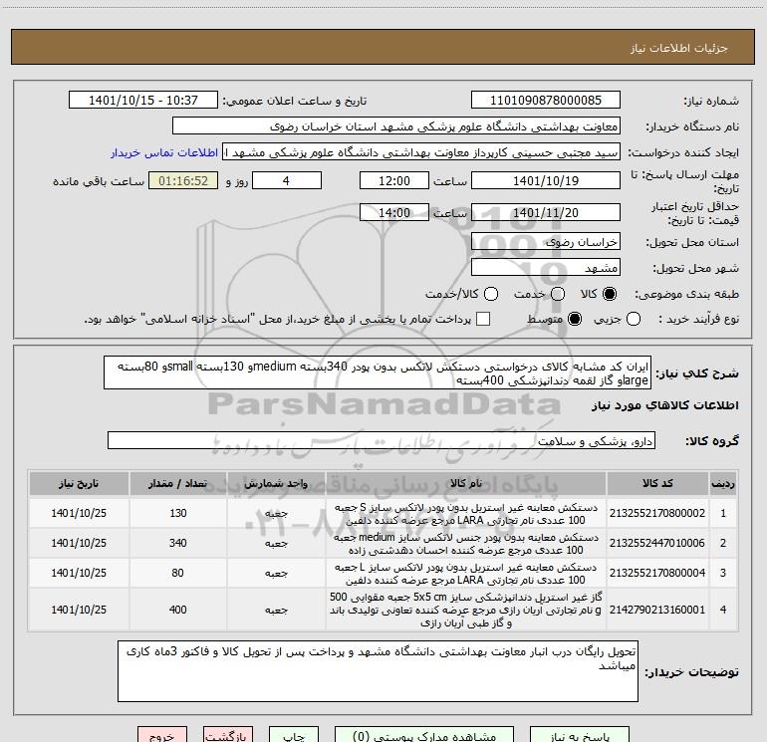The width and height of the screenshot is (767, 742).
Task: Click price validity date 1401/11/20
Action: point(546,212)
